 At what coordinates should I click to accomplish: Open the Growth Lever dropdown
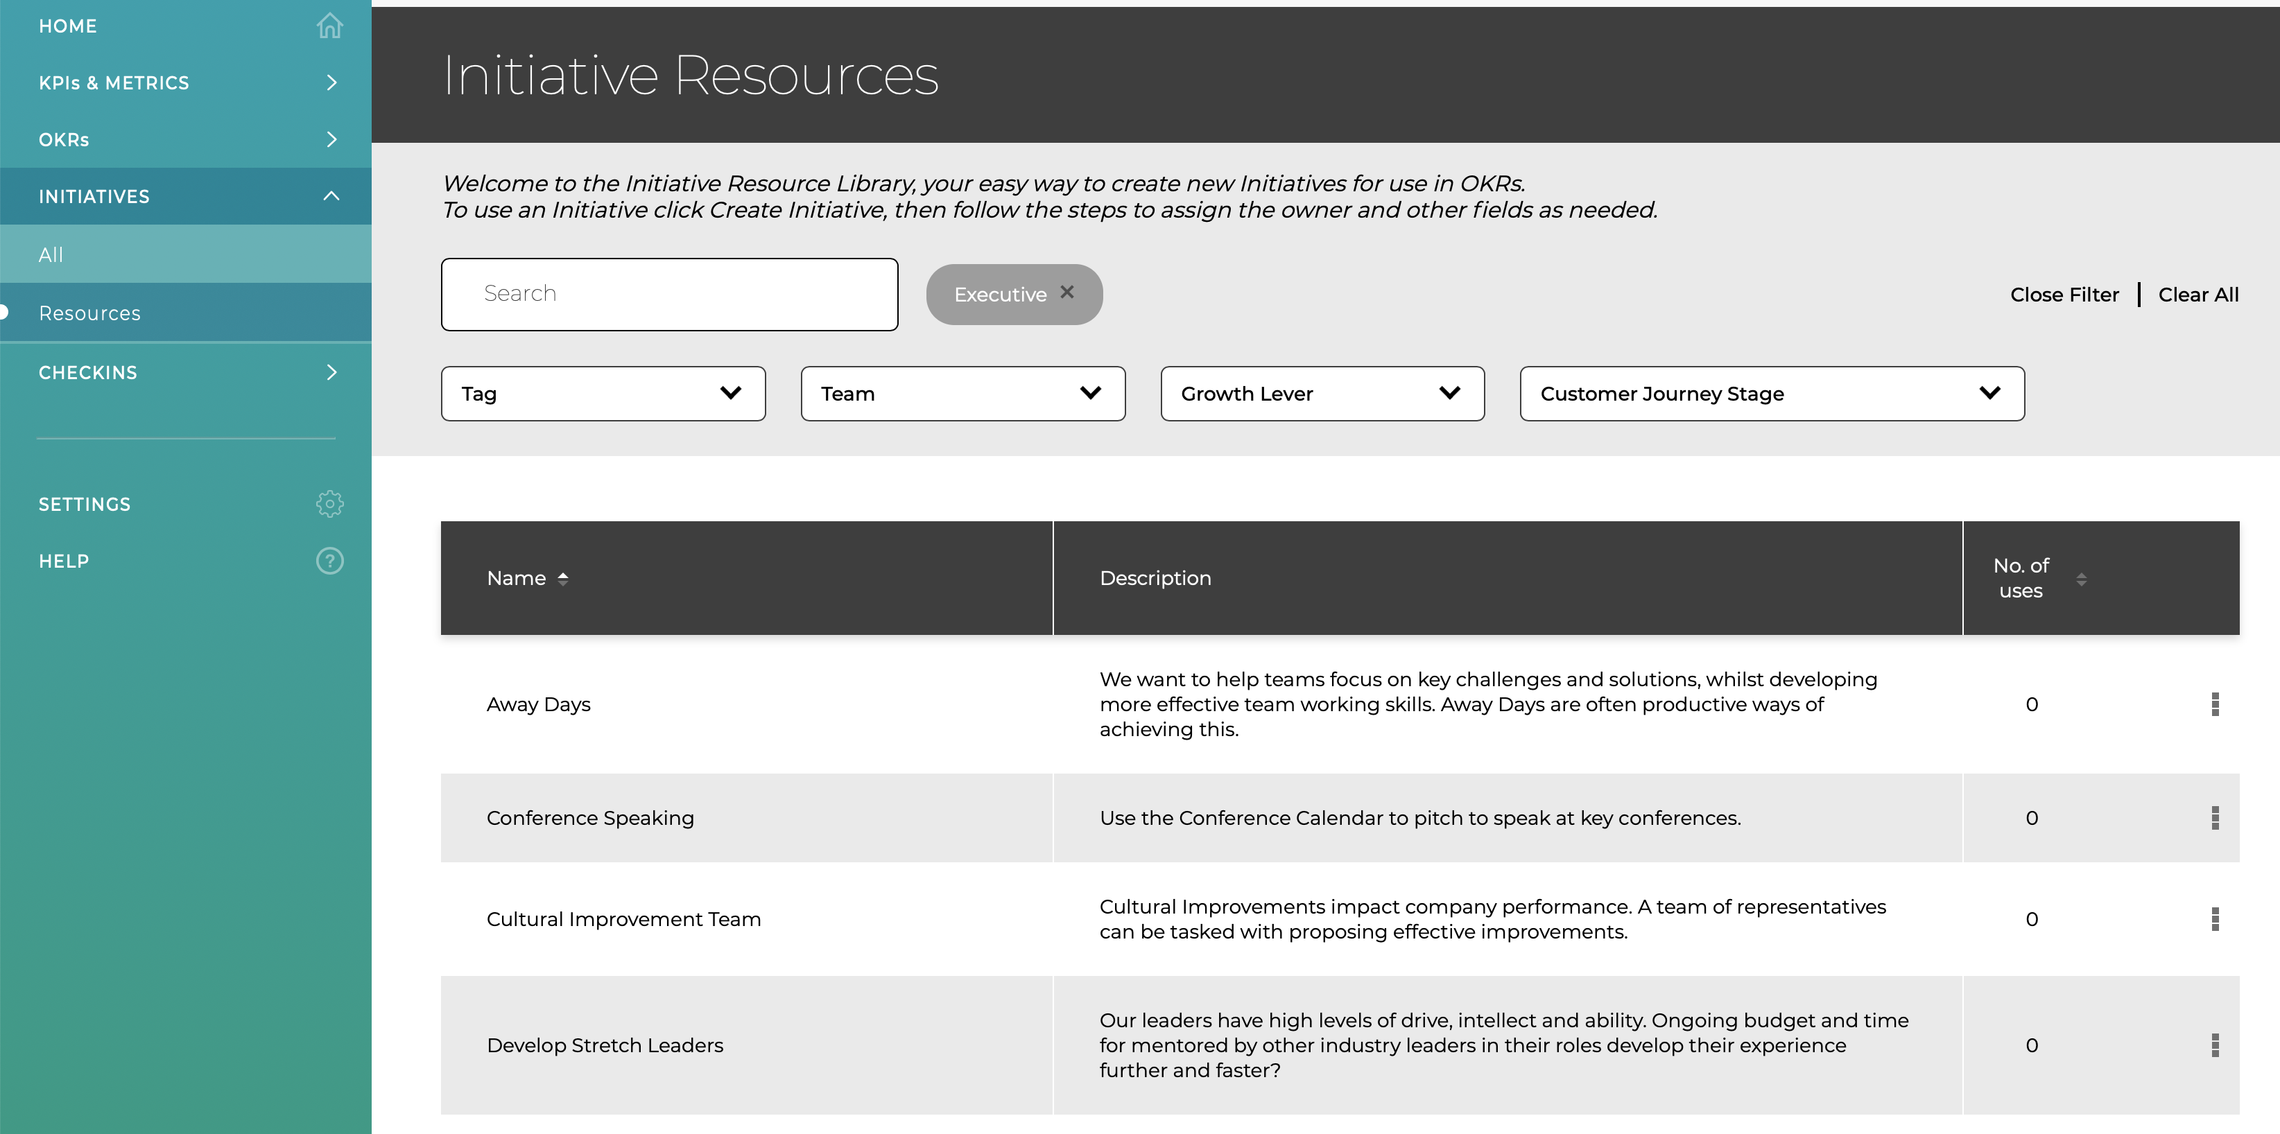coord(1322,394)
